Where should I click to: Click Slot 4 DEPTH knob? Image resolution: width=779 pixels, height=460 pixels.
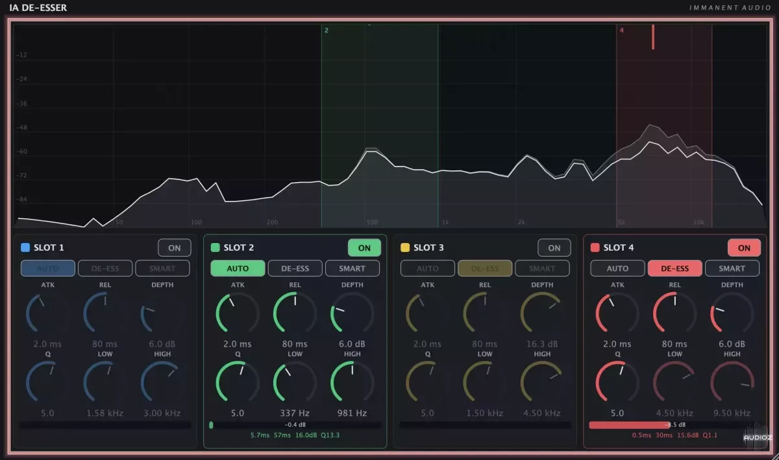(x=732, y=314)
